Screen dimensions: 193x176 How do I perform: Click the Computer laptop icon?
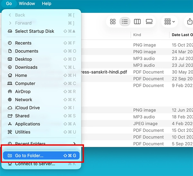pos(10,83)
